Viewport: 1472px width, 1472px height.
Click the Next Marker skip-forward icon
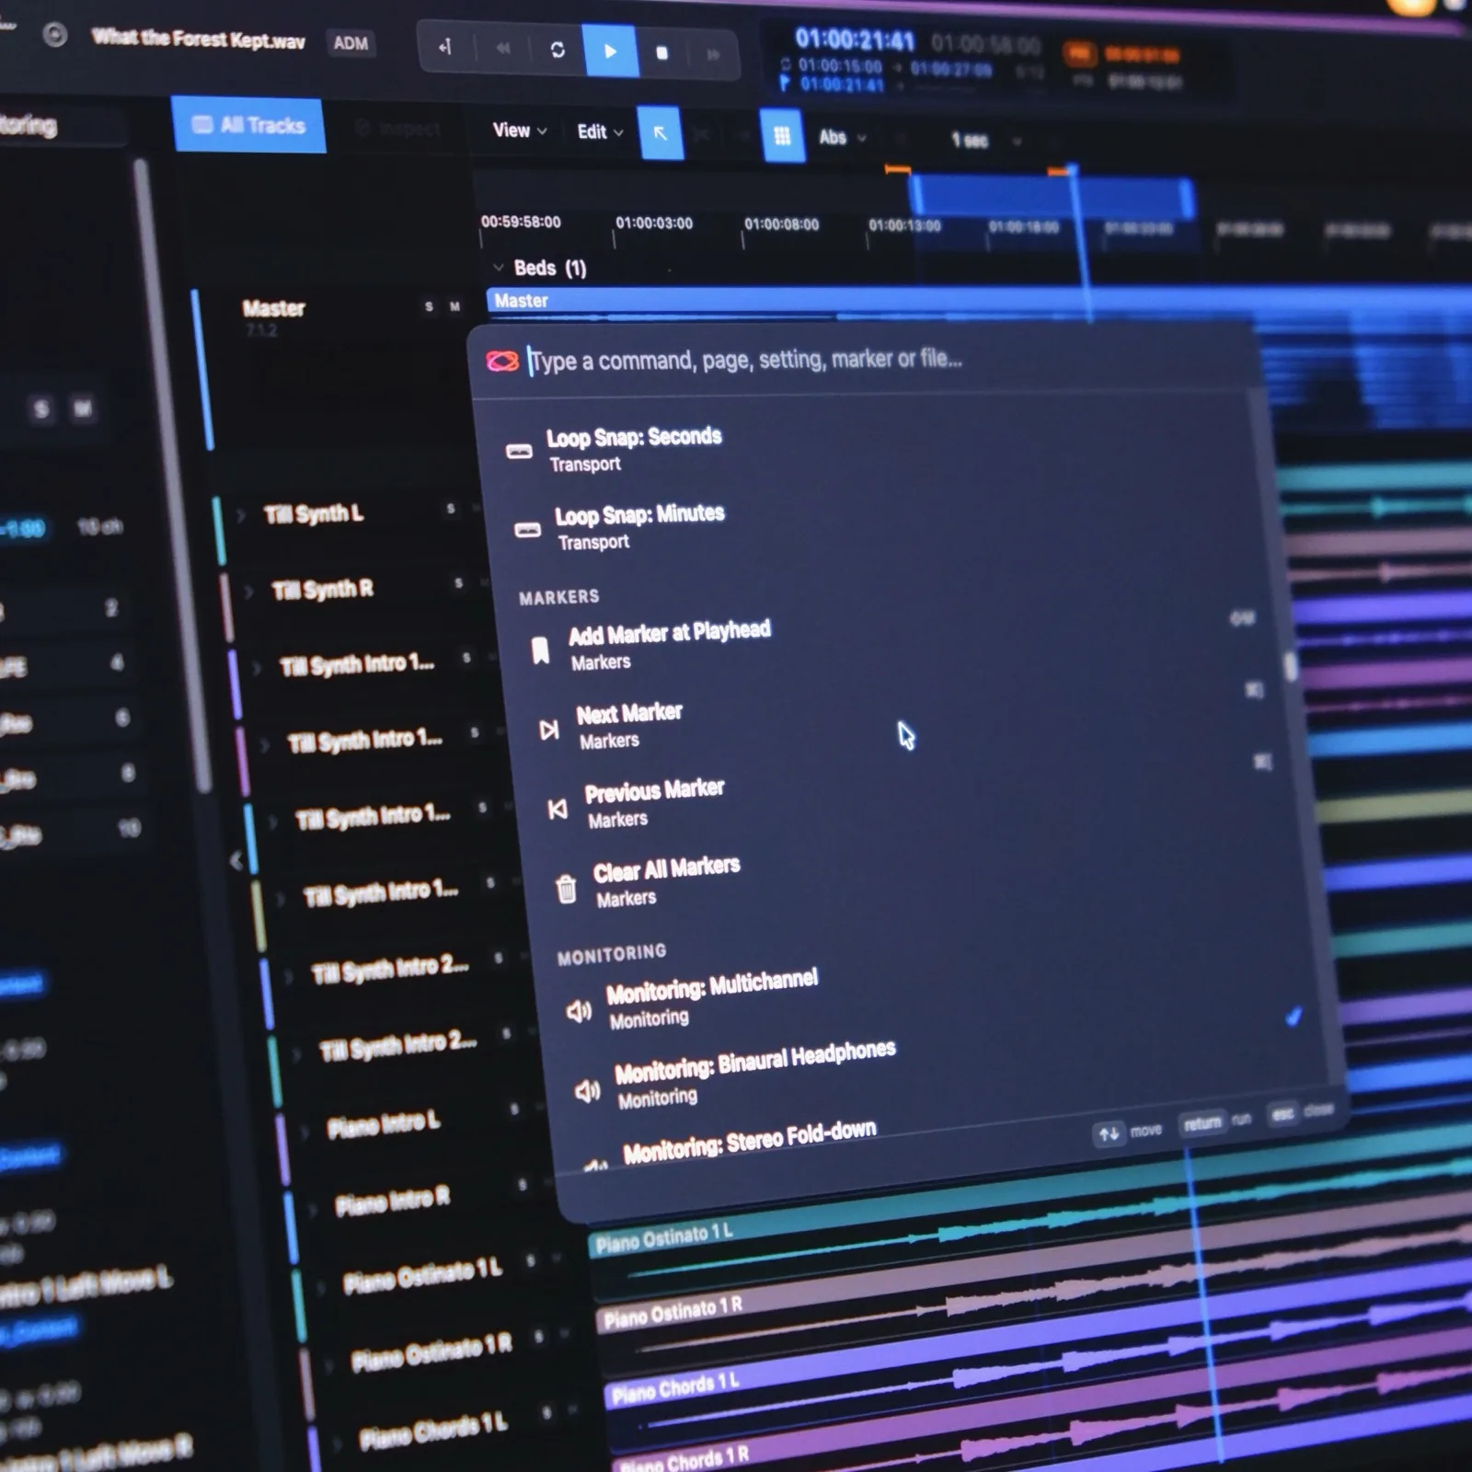click(549, 730)
